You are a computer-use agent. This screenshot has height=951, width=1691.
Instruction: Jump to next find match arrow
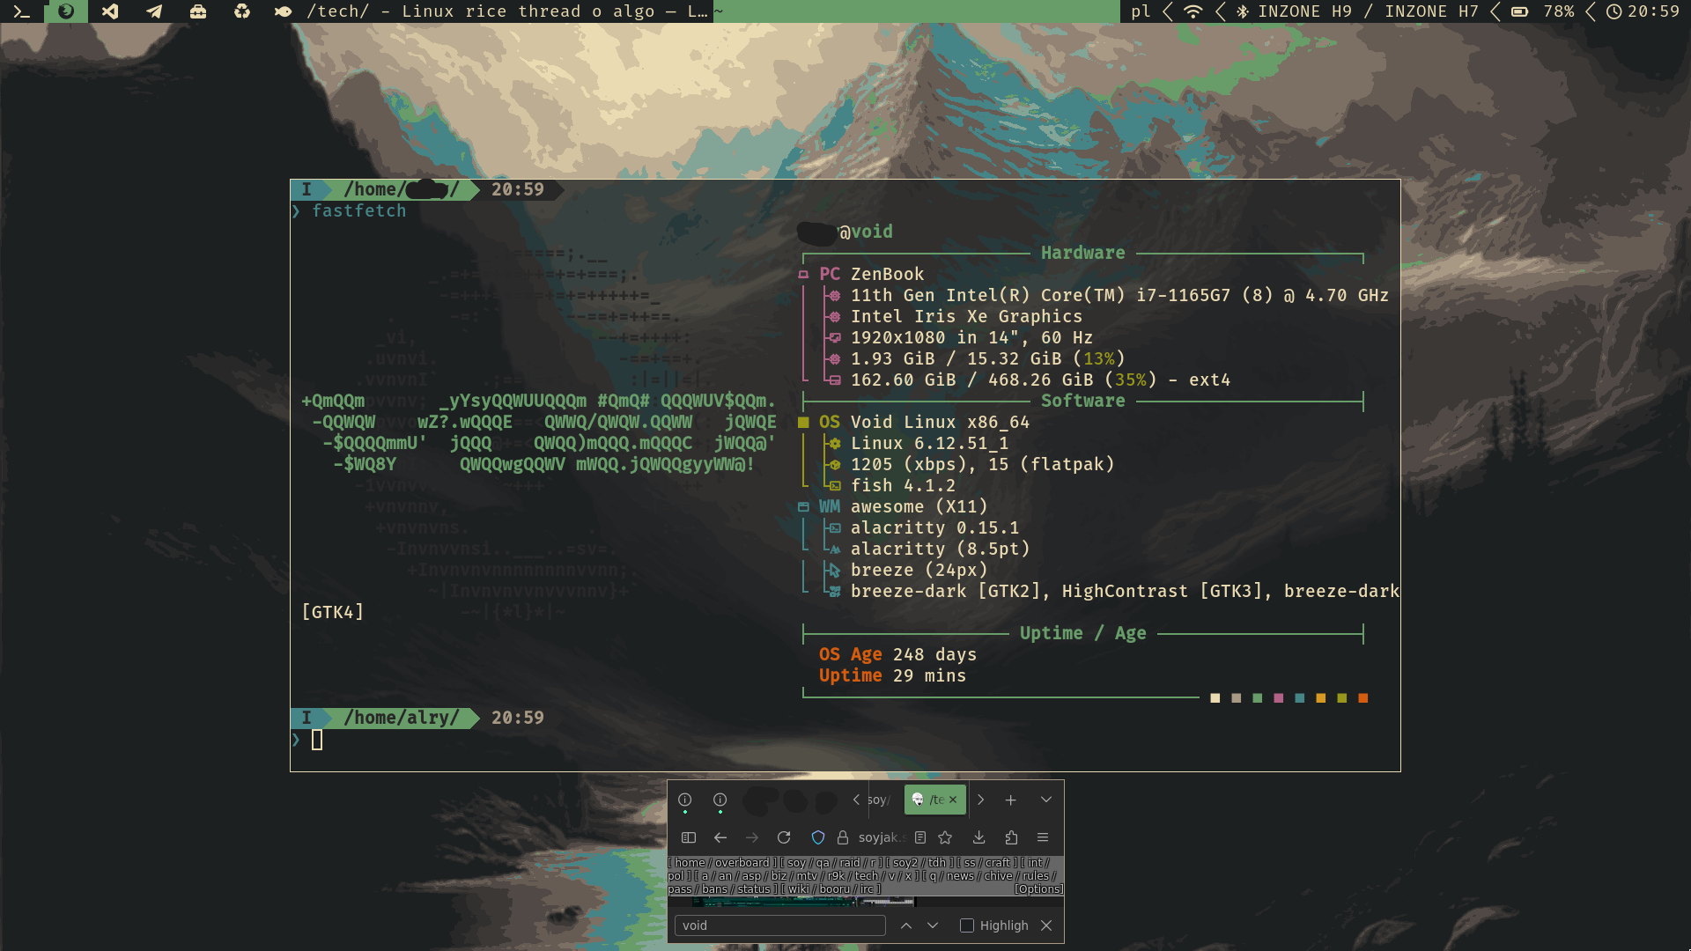pos(933,925)
